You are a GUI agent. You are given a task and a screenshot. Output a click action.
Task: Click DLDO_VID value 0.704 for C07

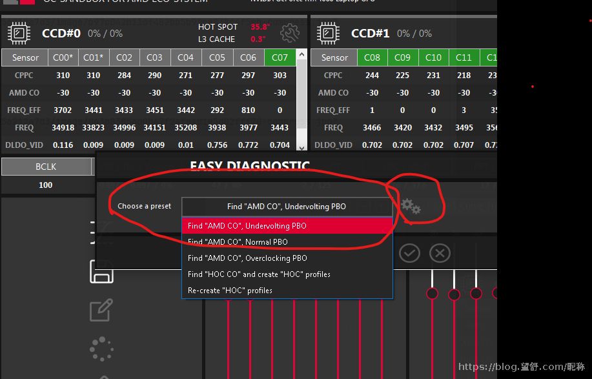pyautogui.click(x=280, y=145)
